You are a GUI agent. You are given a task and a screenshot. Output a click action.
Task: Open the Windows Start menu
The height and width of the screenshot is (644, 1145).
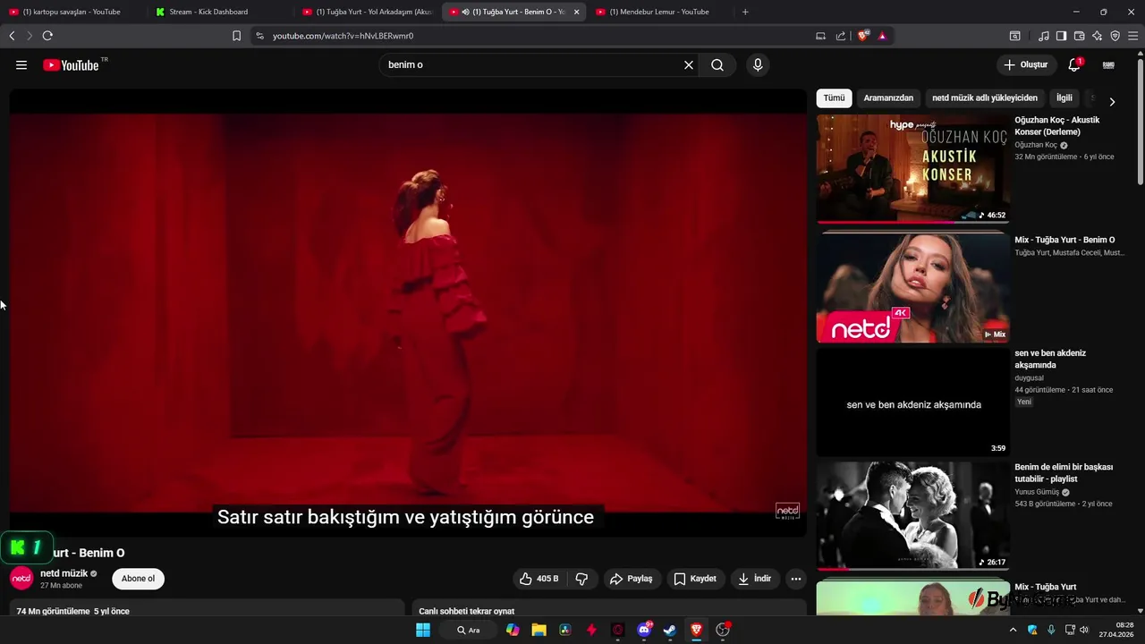pos(422,630)
